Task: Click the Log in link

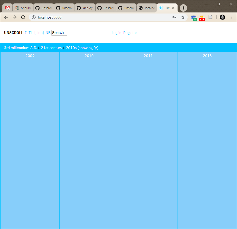Action: (117, 33)
